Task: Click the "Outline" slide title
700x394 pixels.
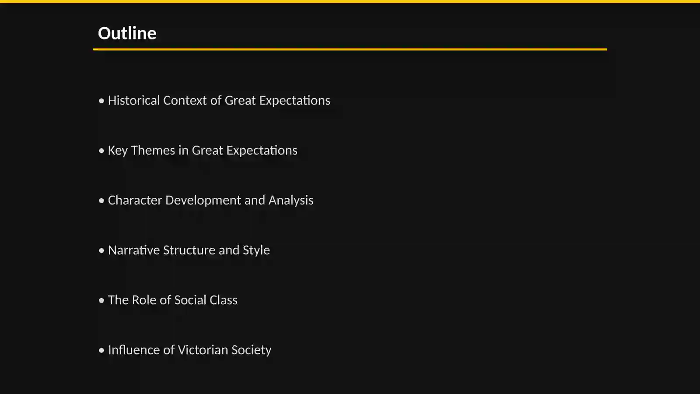Action: point(127,33)
